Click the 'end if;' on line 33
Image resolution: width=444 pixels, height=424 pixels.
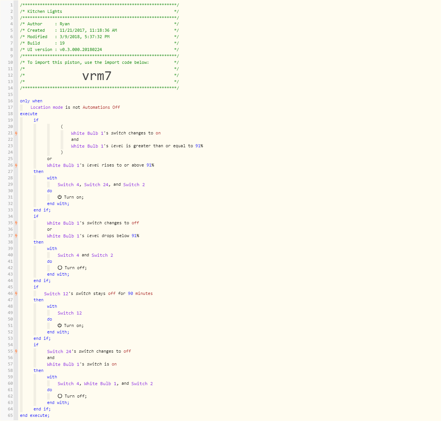click(x=42, y=210)
